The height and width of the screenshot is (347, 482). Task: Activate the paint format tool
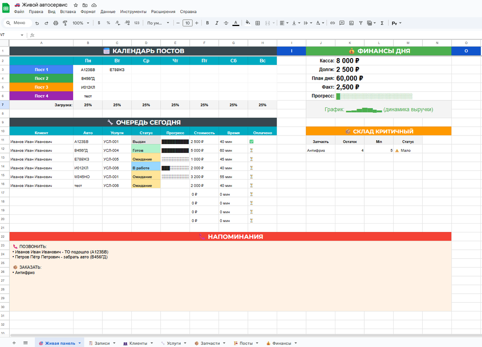click(65, 23)
